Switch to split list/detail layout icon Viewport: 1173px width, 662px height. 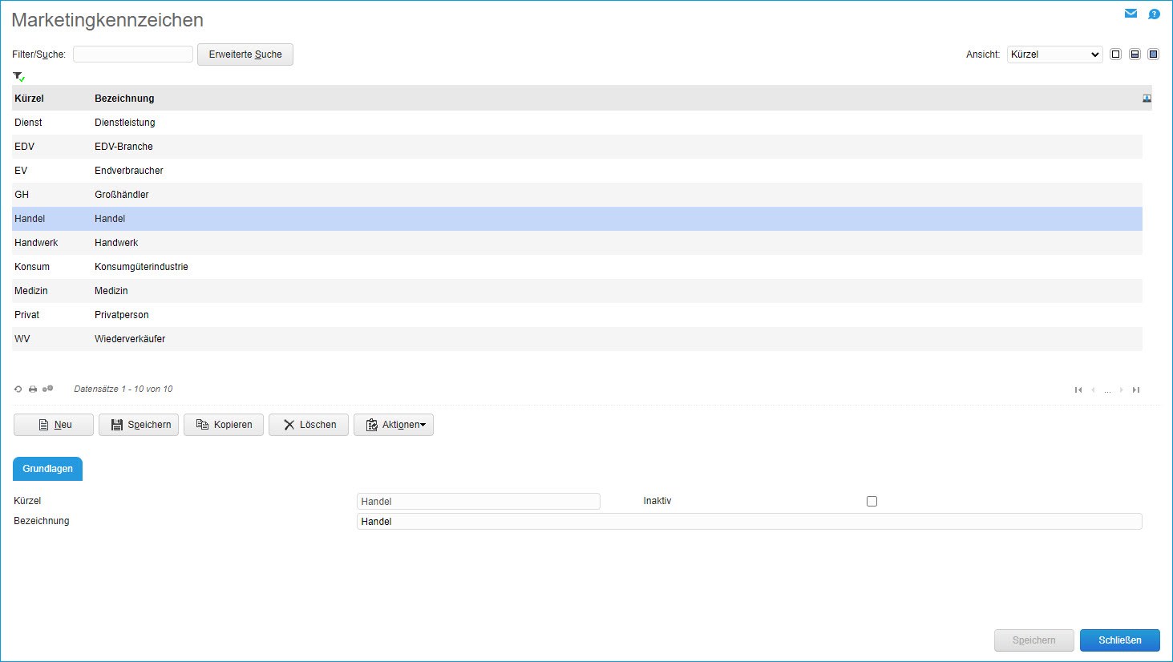coord(1135,54)
